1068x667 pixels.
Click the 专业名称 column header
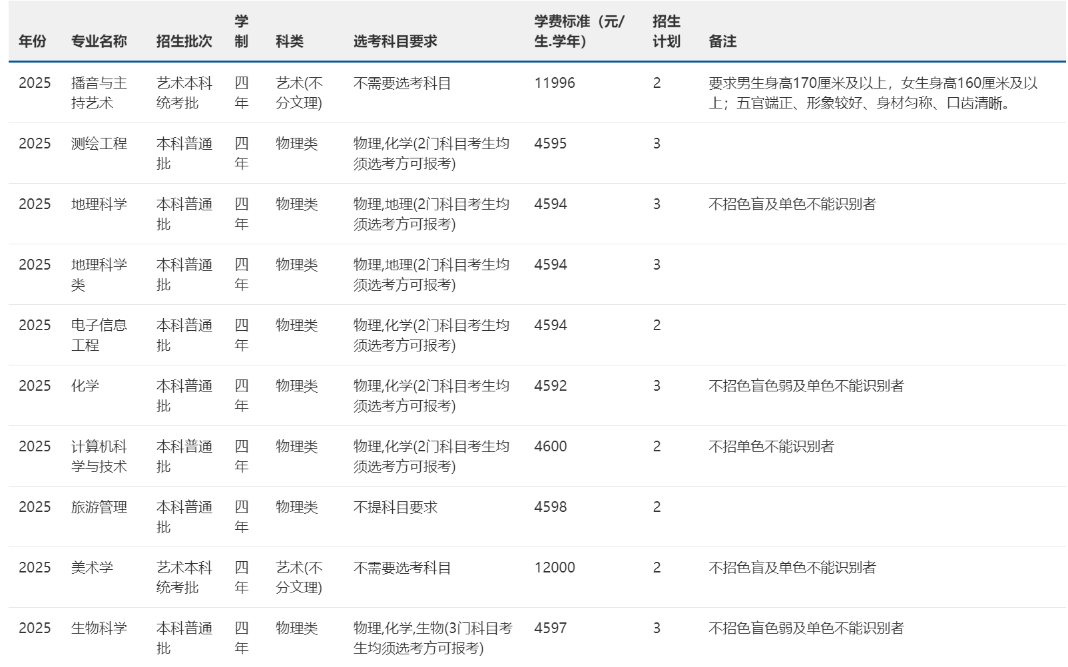[99, 41]
